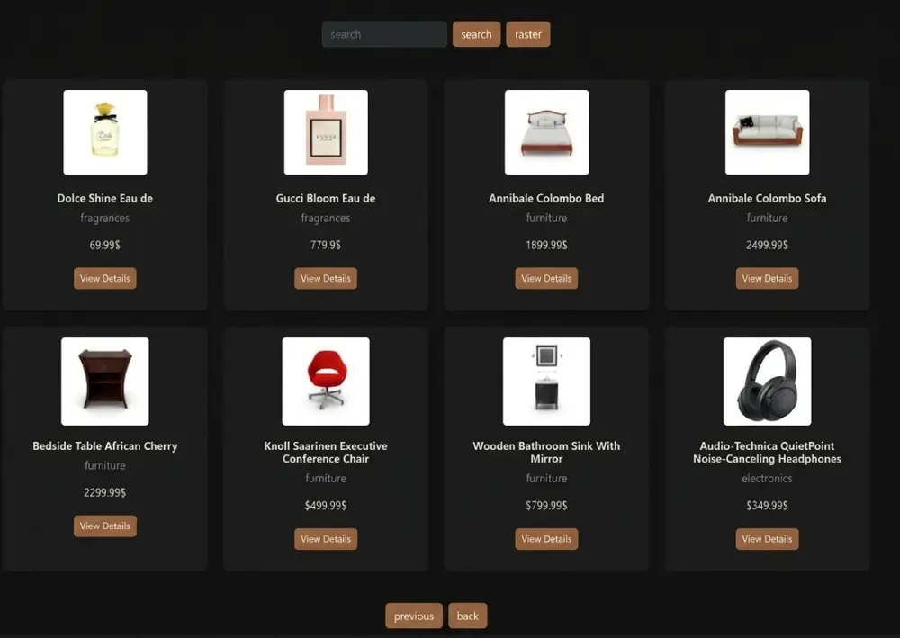Open the Bedside Table product image
Viewport: 900px width, 638px height.
(105, 382)
